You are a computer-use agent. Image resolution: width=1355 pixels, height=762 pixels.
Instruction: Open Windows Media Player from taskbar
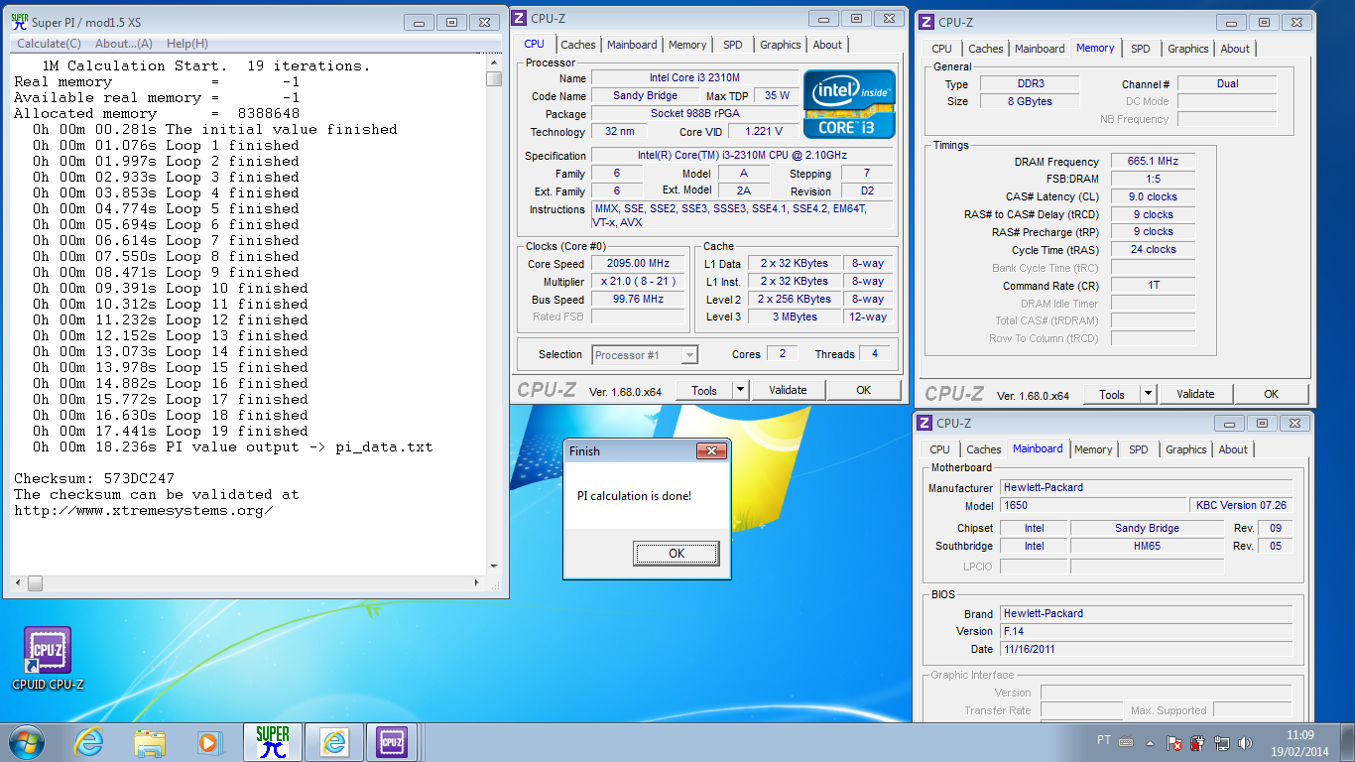(x=208, y=741)
